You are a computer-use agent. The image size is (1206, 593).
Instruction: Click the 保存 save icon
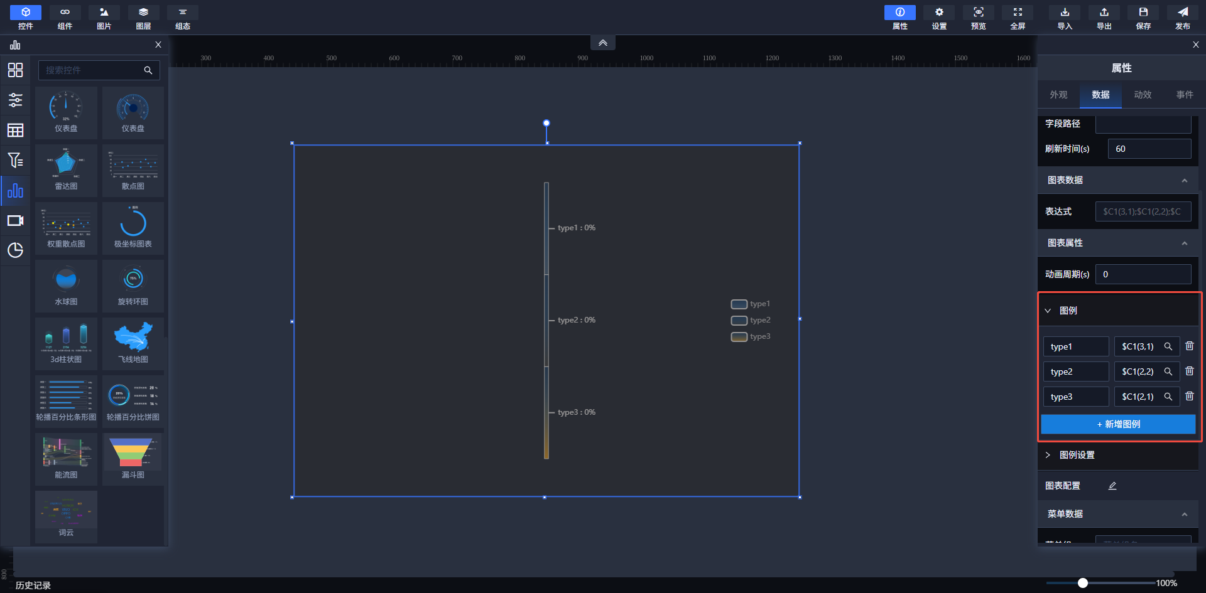pos(1143,13)
